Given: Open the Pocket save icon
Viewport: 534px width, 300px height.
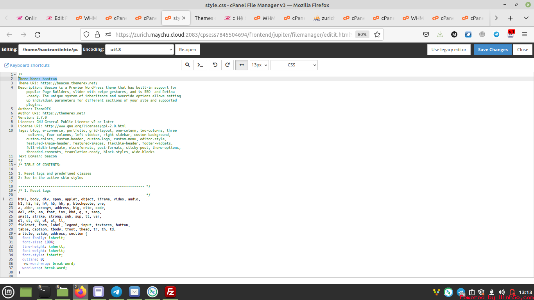Looking at the screenshot, I should click(x=426, y=34).
